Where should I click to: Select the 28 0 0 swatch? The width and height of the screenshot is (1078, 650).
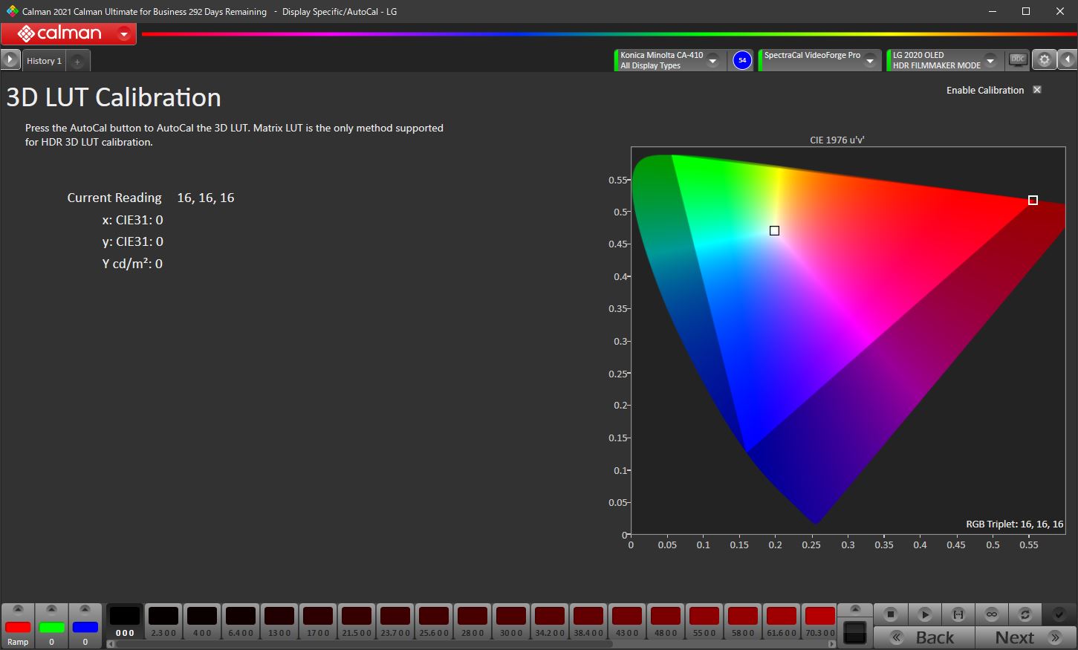pyautogui.click(x=473, y=622)
